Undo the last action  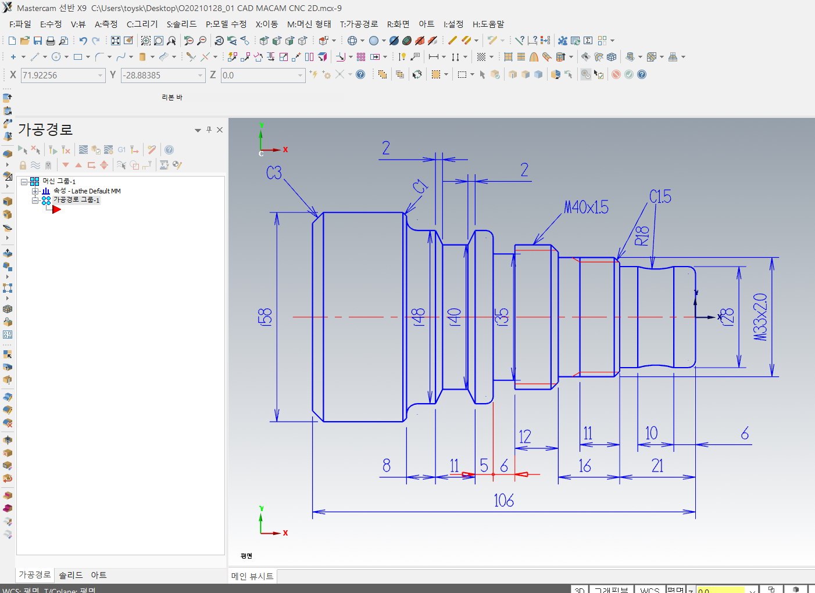[x=83, y=41]
